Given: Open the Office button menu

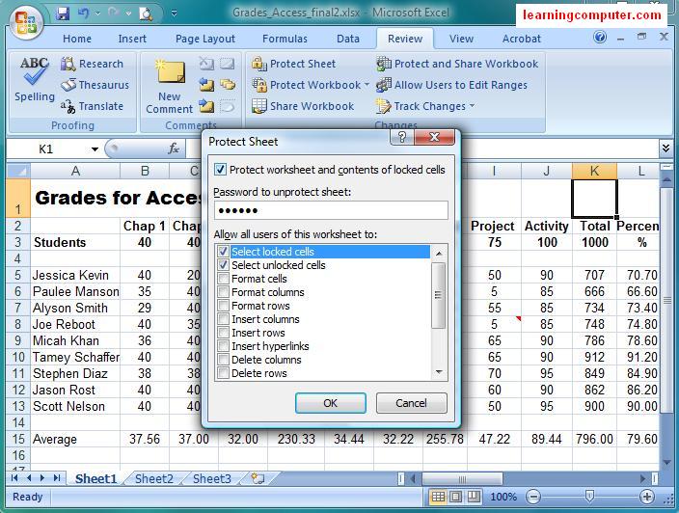Looking at the screenshot, I should (26, 21).
